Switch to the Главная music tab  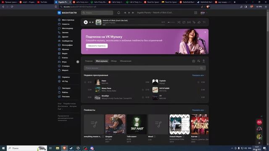click(89, 61)
